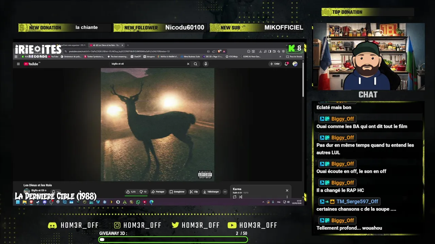Open The best streaming bookmark
This screenshot has height=244, width=435.
[x=118, y=57]
